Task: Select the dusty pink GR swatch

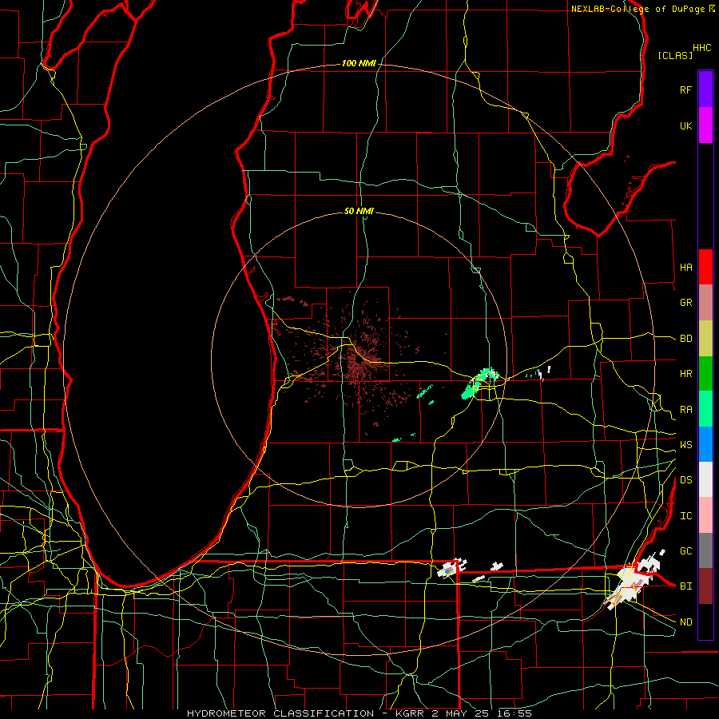Action: [705, 303]
